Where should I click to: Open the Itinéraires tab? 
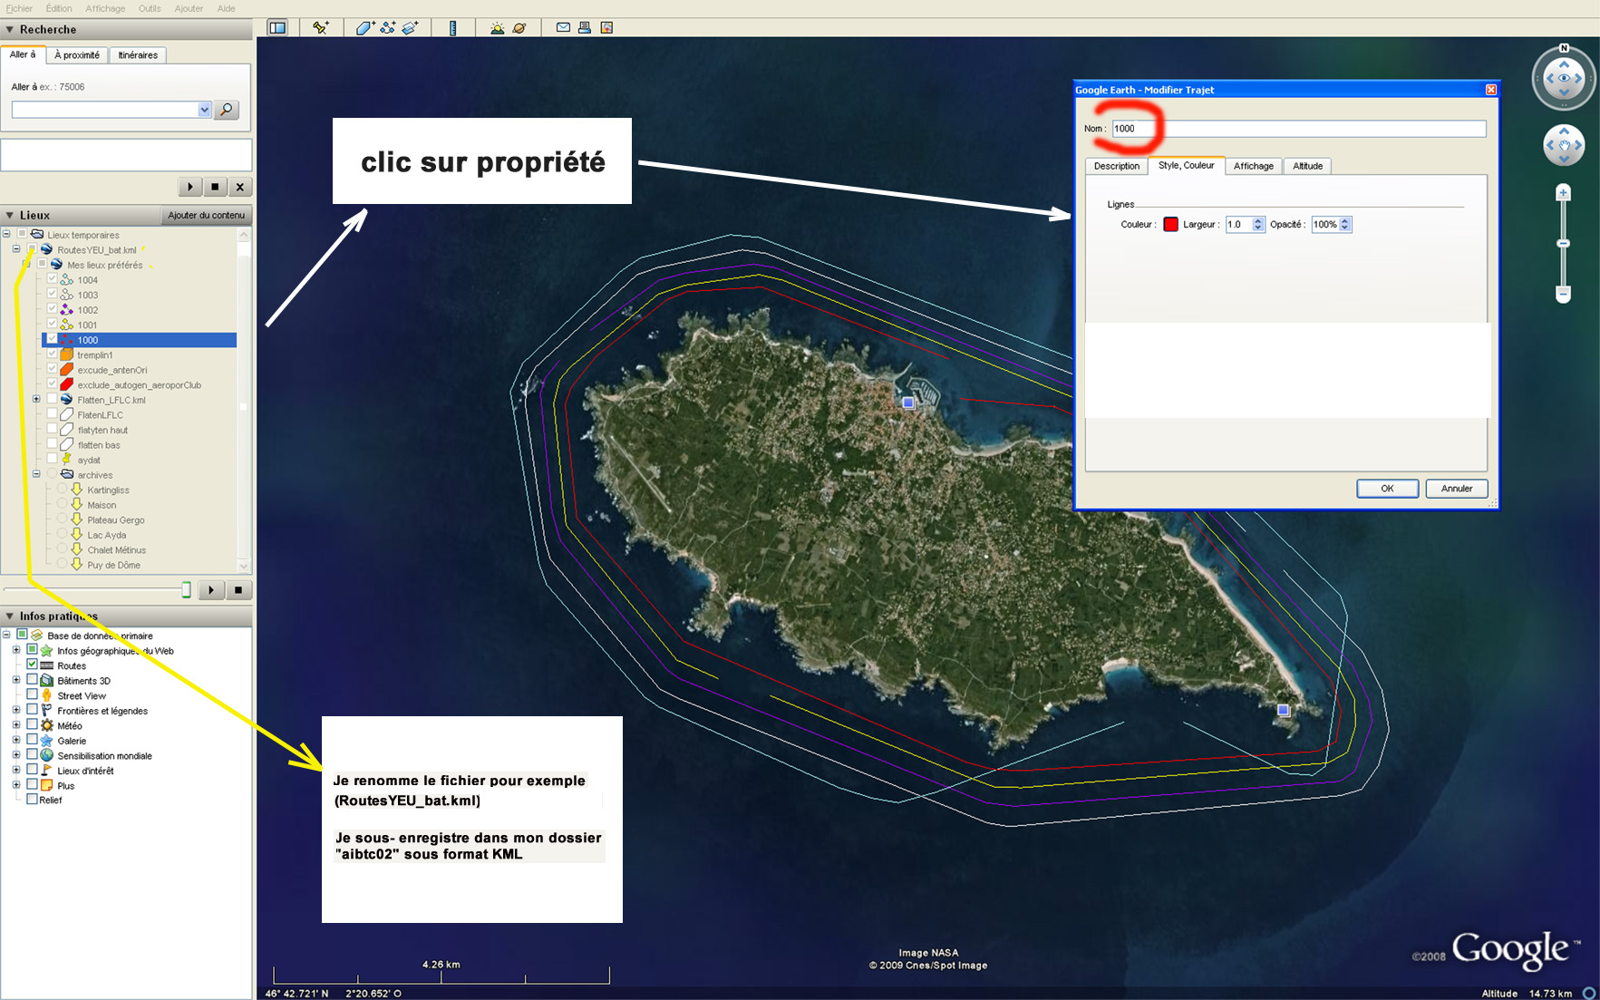[x=138, y=55]
